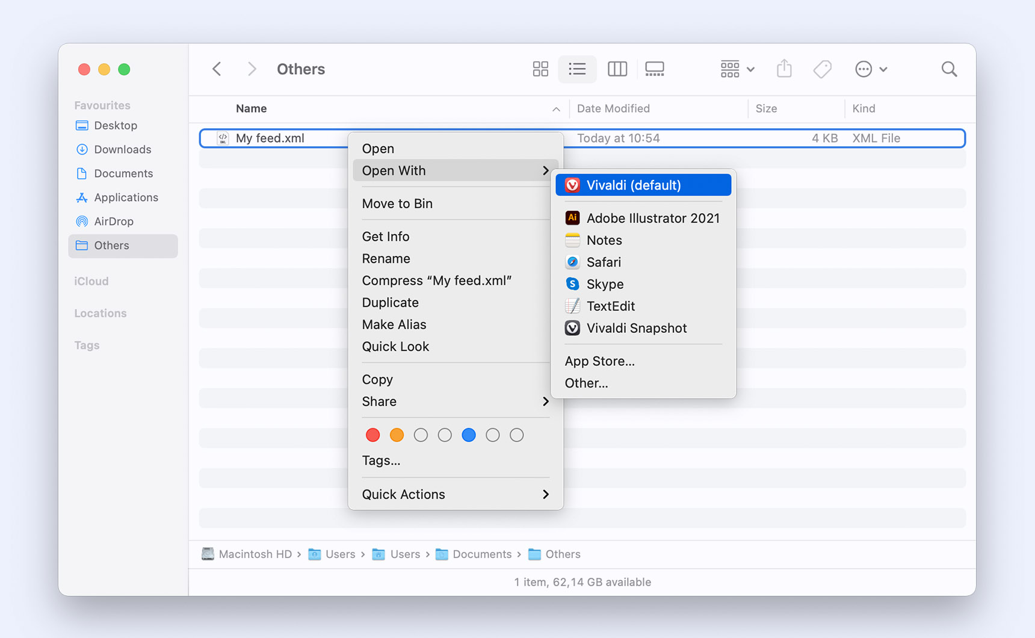
Task: Apply the blue tag color
Action: 469,435
